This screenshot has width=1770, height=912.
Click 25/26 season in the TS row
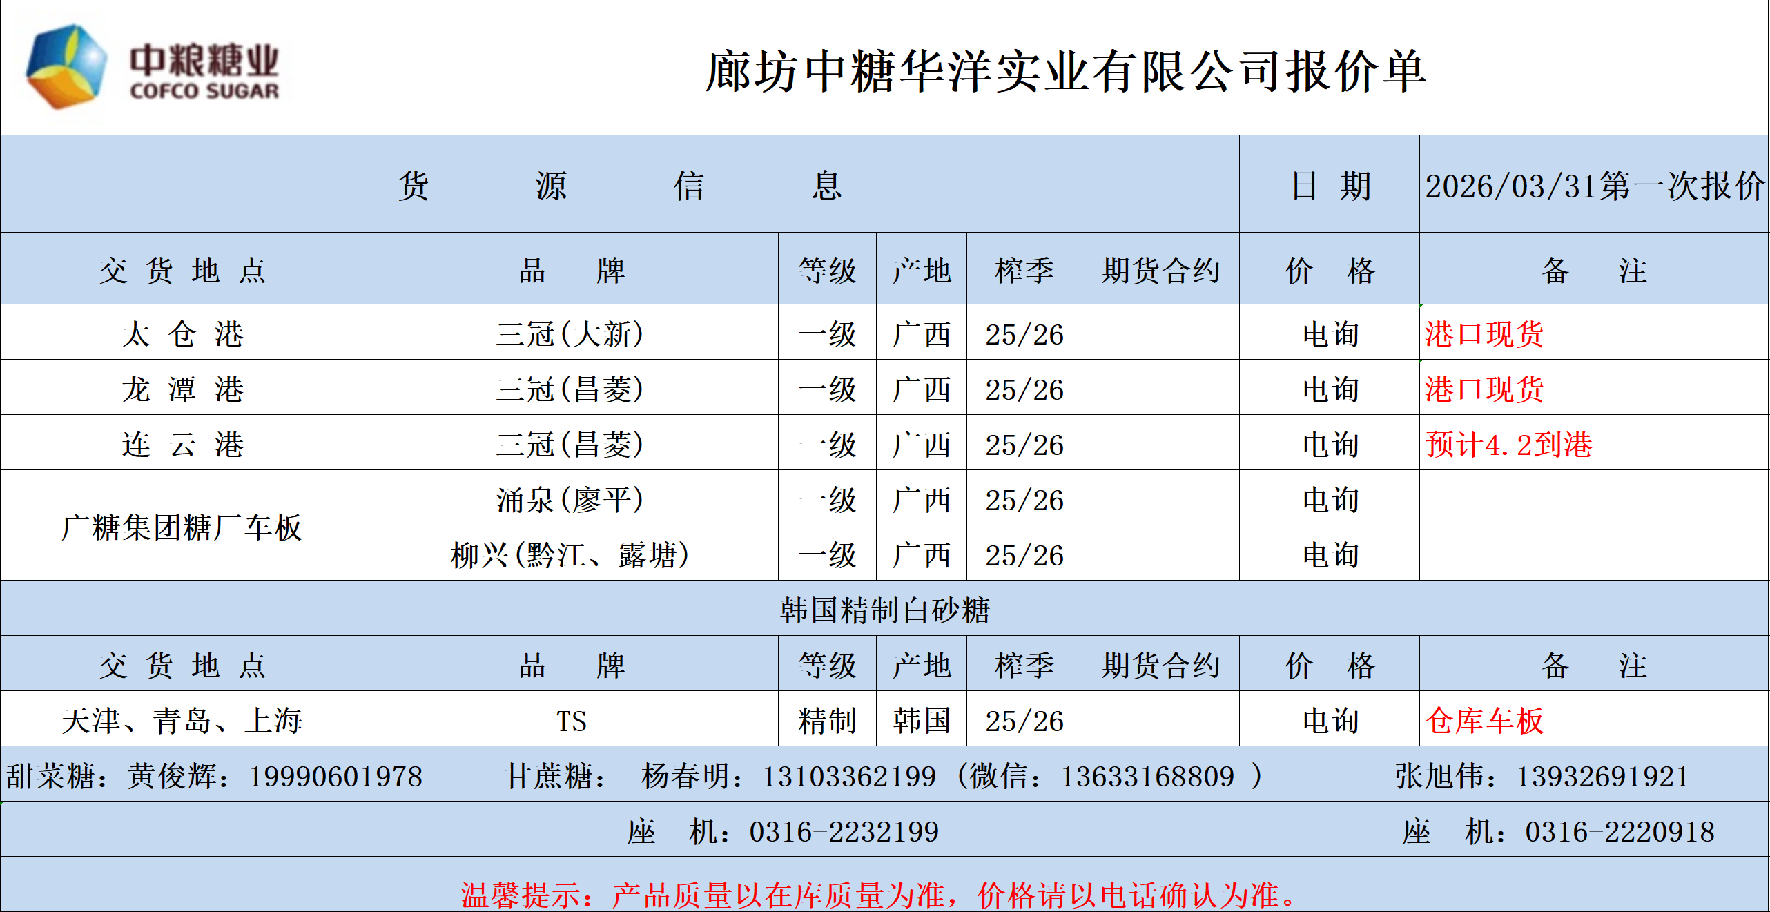1024,719
